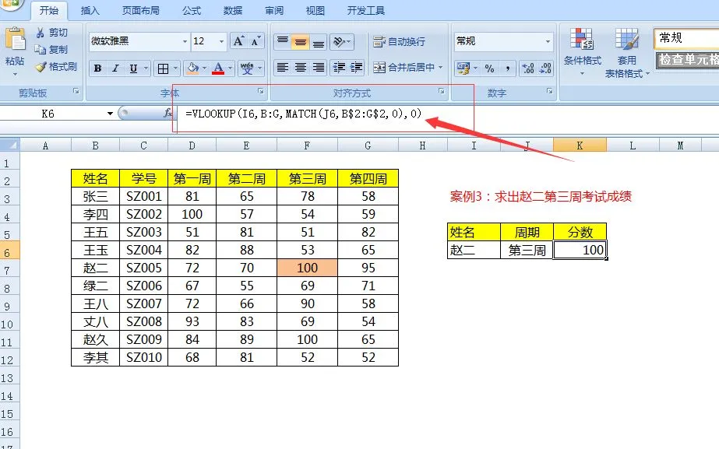Open 开始 ribbon tab
The width and height of the screenshot is (719, 449).
pyautogui.click(x=48, y=11)
